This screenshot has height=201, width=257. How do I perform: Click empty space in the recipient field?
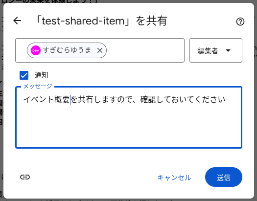145,50
